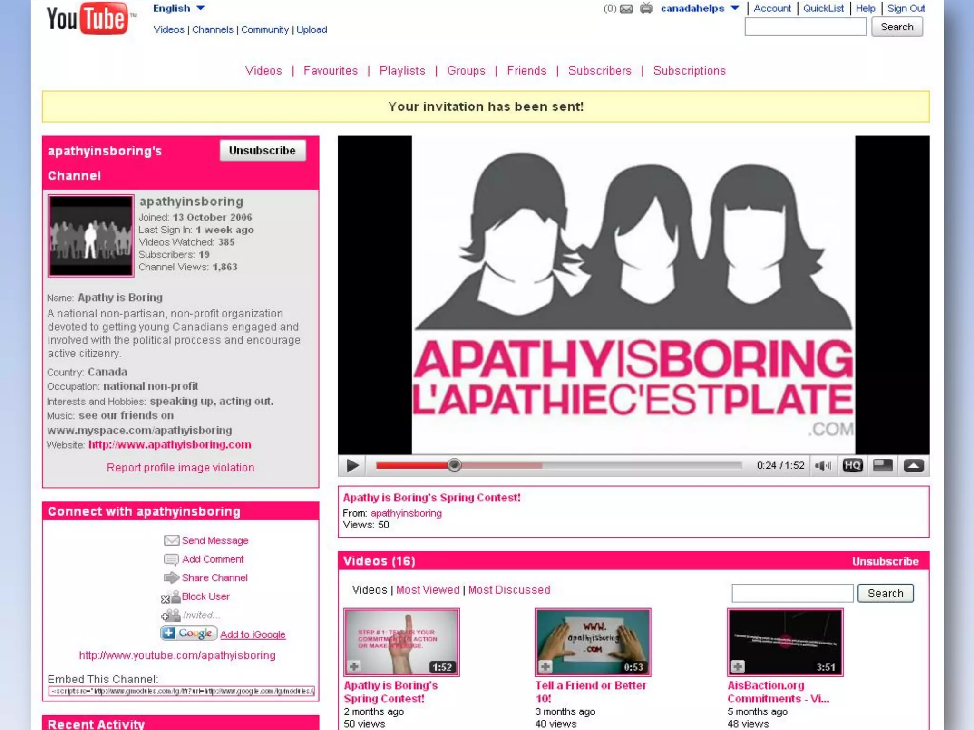Viewport: 974px width, 730px height.
Task: Click the Block User icon
Action: coord(171,597)
